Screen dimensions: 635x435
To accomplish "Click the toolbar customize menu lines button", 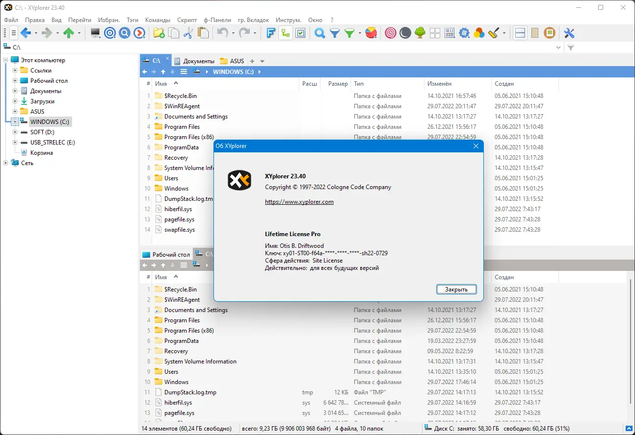I will click(x=13, y=33).
